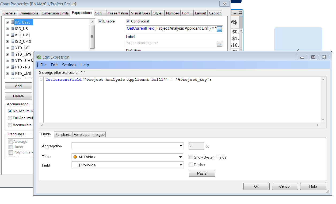Open the General tab in Chart Properties
The width and height of the screenshot is (336, 204).
tap(10, 13)
